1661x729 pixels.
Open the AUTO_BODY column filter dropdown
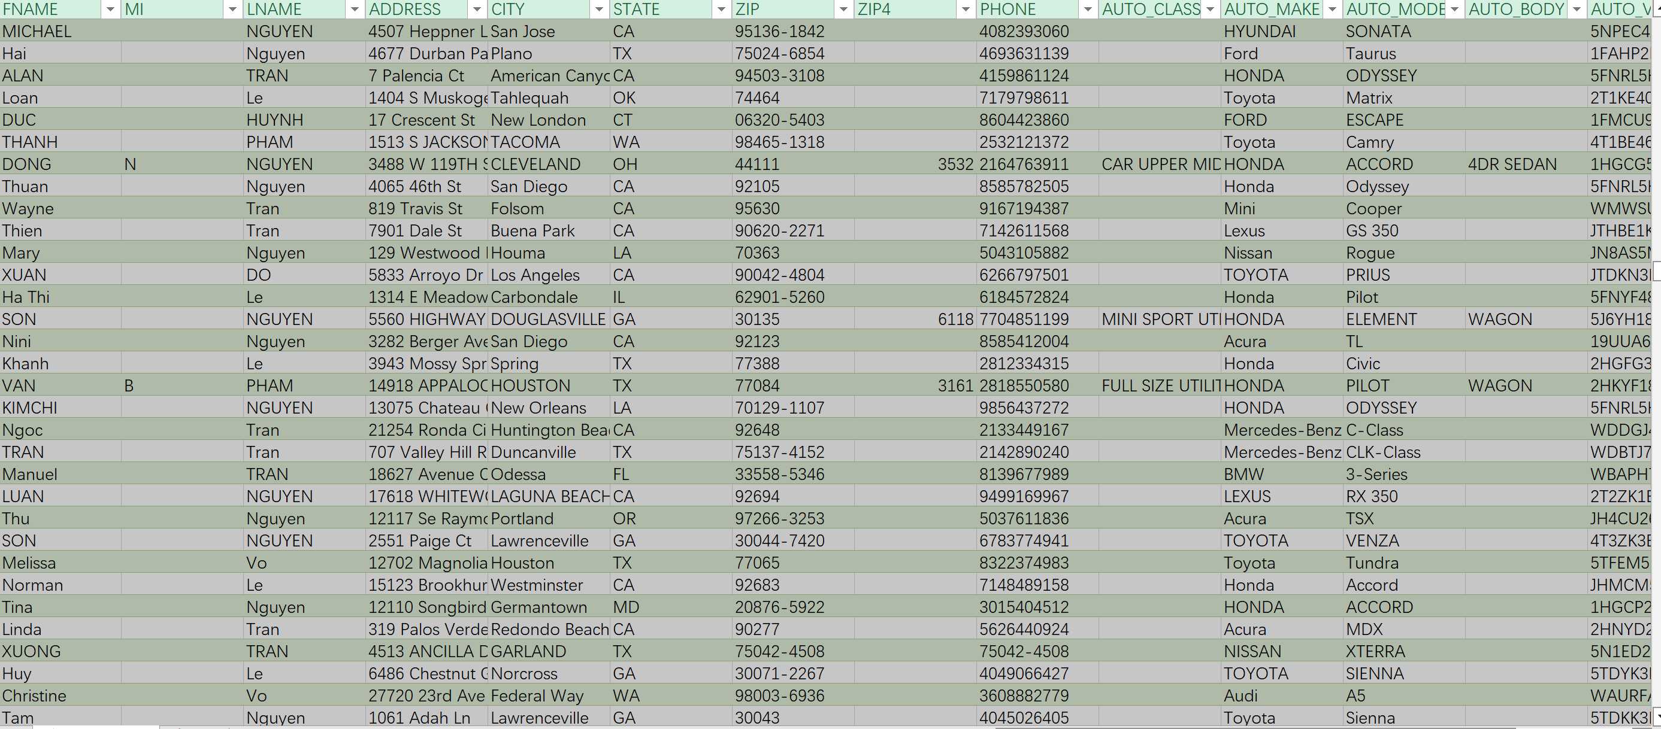point(1577,9)
